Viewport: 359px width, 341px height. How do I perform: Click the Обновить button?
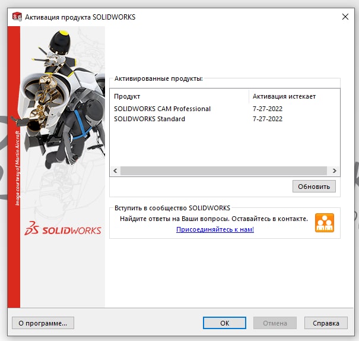(314, 187)
